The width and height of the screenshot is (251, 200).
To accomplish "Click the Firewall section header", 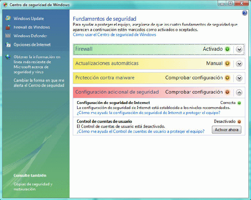I will (159, 49).
